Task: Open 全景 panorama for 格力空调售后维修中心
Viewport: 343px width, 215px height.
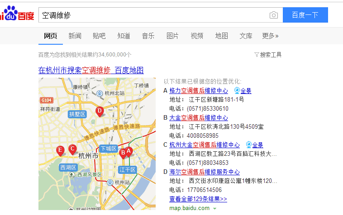Action: pyautogui.click(x=243, y=90)
